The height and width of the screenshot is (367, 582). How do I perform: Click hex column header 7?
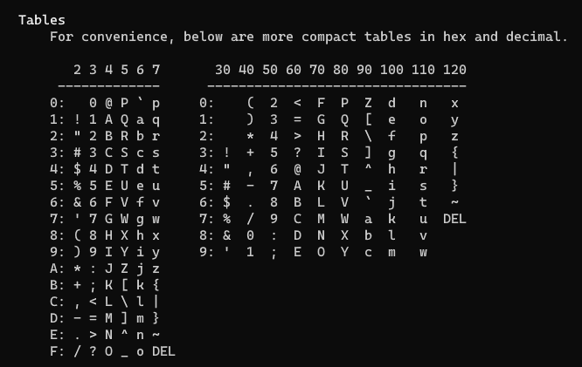[x=156, y=70]
